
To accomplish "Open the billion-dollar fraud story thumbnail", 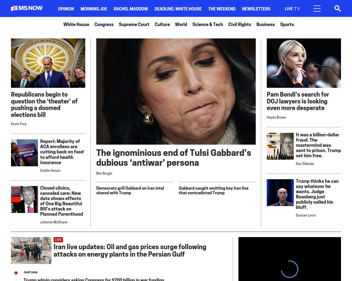I will tap(280, 146).
